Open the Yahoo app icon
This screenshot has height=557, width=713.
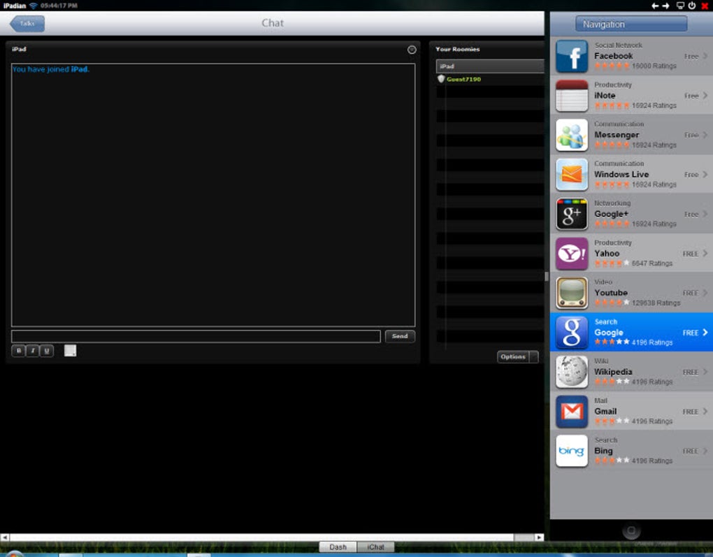[x=572, y=254]
